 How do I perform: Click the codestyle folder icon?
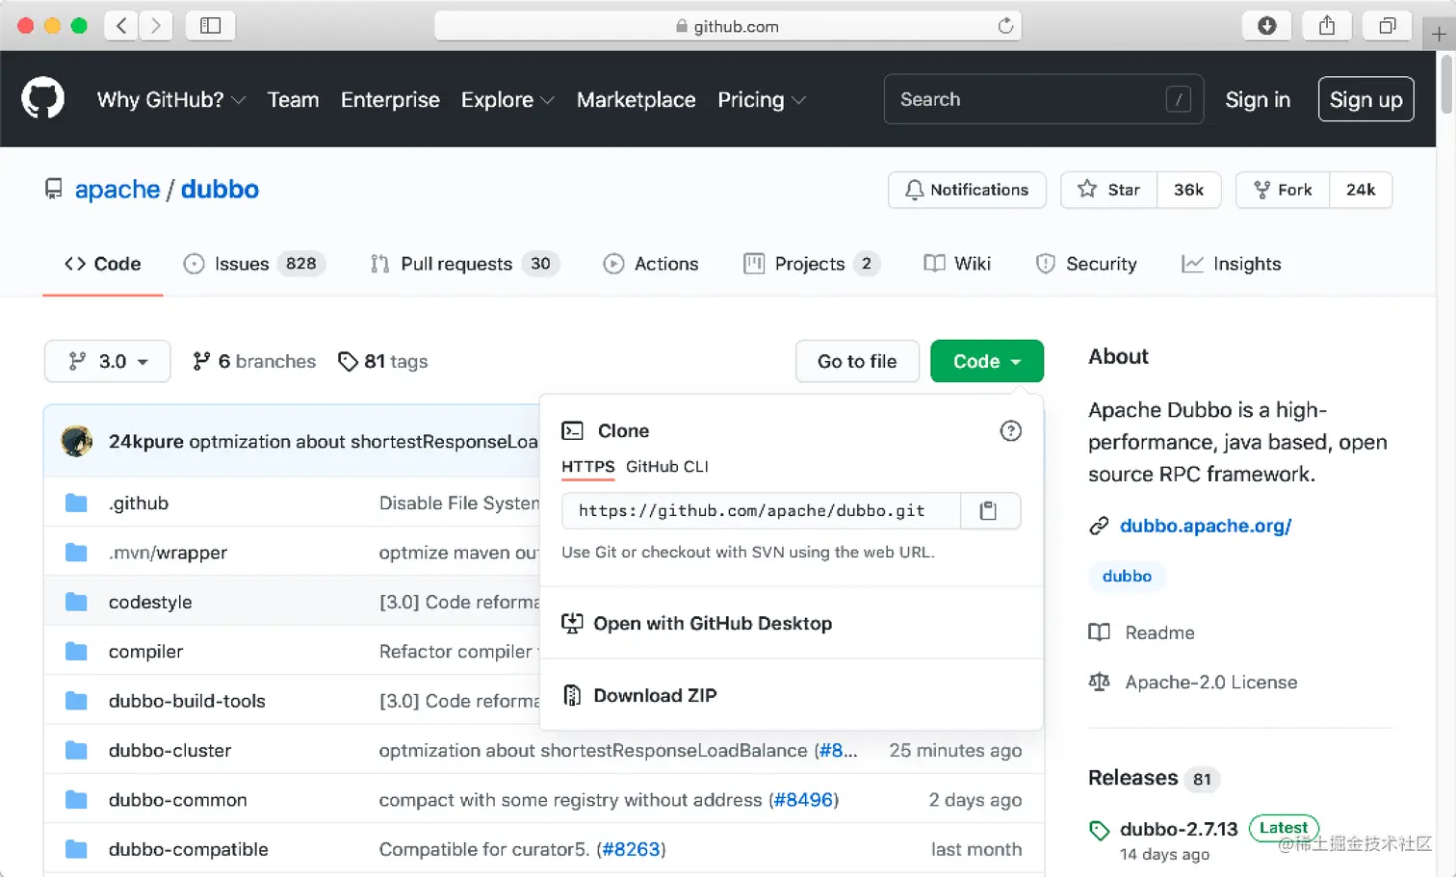[x=76, y=602]
